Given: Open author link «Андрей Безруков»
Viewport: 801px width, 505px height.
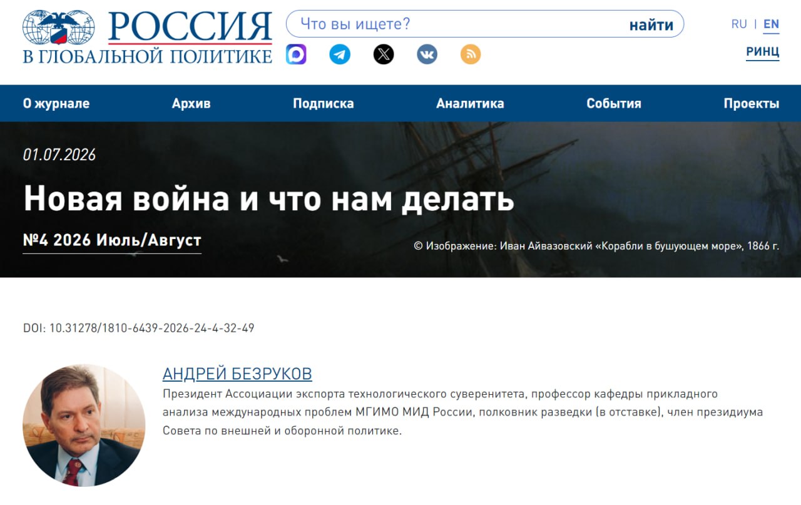Looking at the screenshot, I should [237, 374].
